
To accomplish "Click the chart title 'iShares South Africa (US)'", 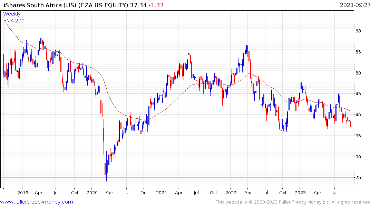I will 40,5.
